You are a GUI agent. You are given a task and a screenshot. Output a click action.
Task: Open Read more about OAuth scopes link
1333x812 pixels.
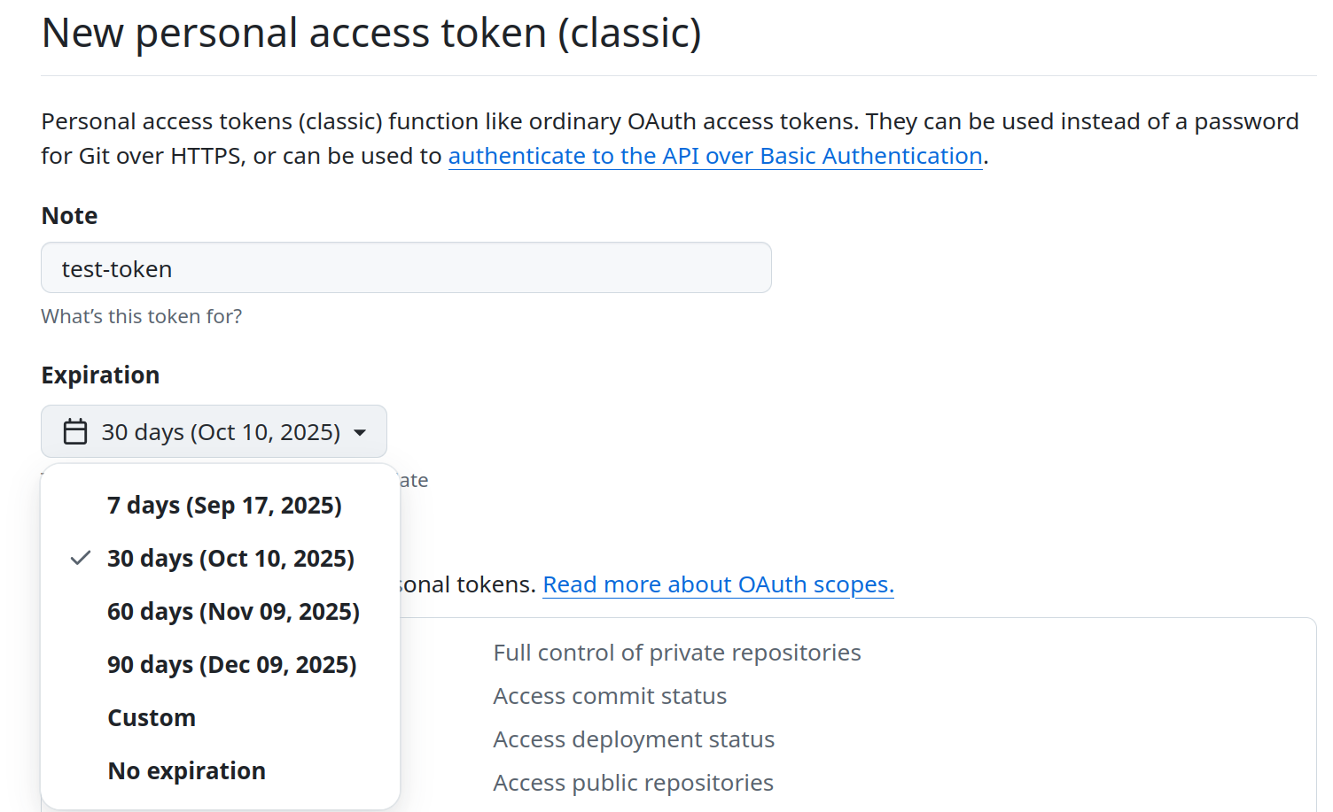point(718,584)
